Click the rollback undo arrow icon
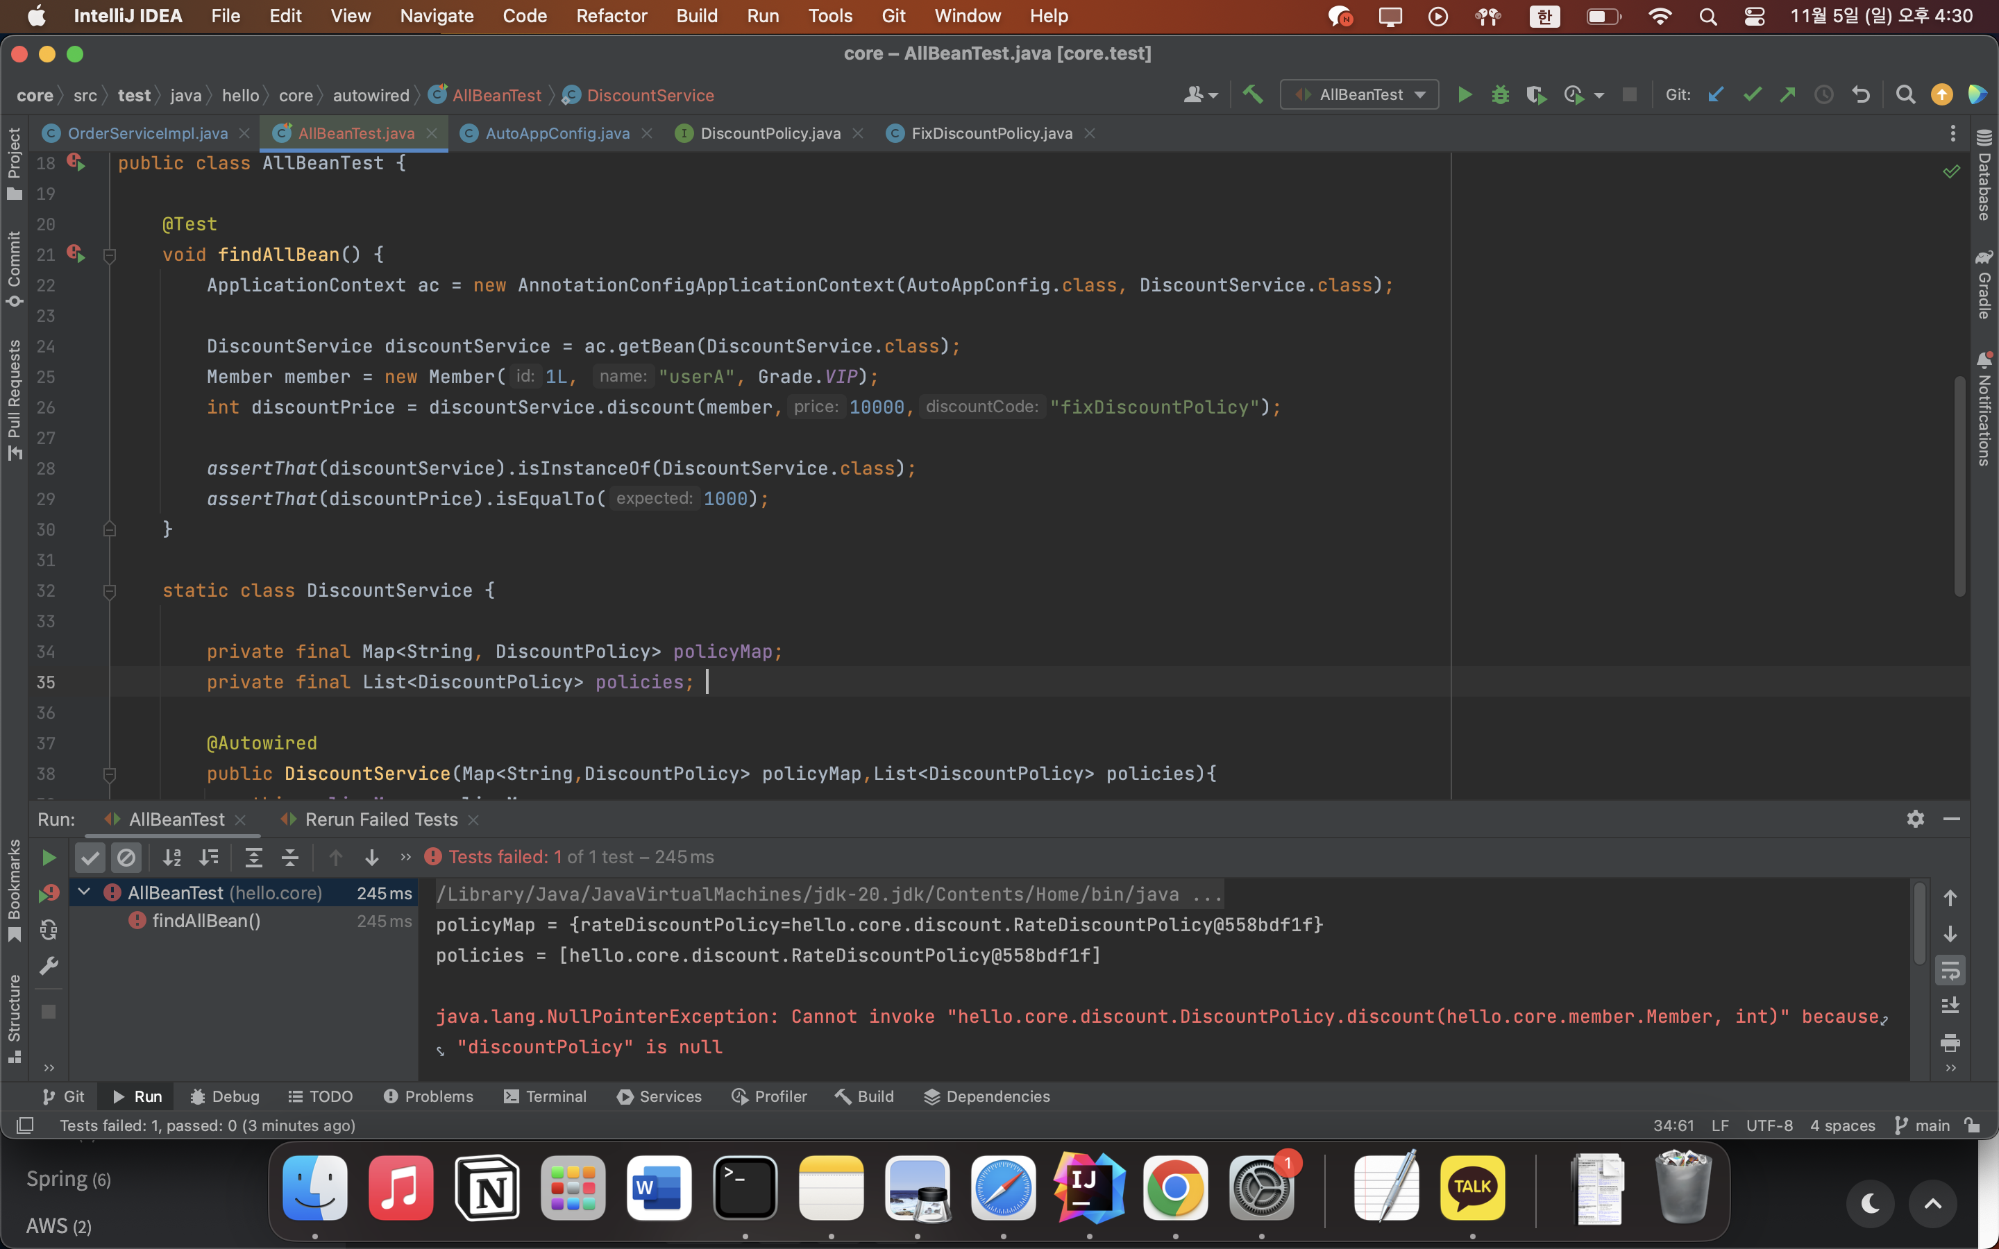This screenshot has width=1999, height=1249. (x=1860, y=95)
